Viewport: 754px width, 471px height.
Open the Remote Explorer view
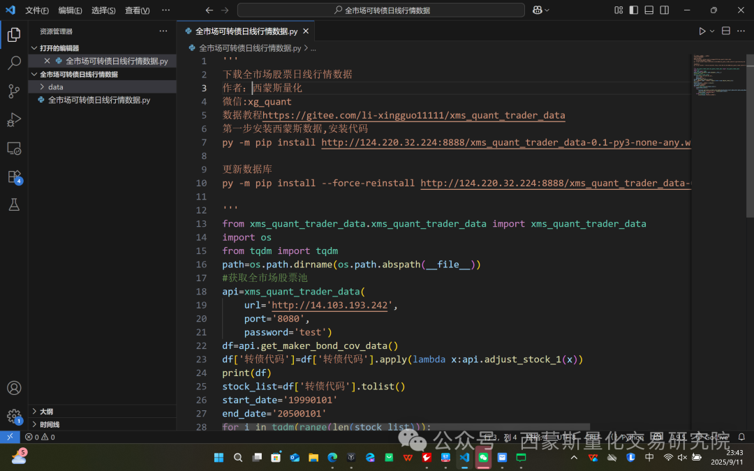pos(14,149)
